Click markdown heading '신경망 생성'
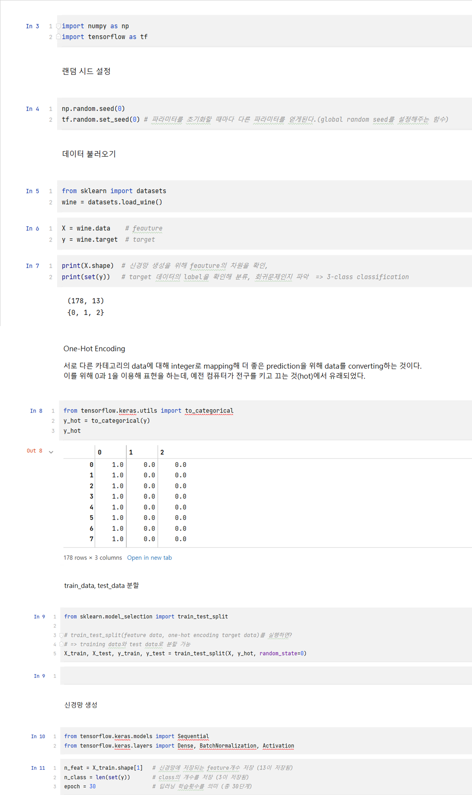 coord(81,705)
